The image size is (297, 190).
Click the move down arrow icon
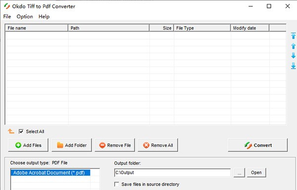click(x=293, y=55)
